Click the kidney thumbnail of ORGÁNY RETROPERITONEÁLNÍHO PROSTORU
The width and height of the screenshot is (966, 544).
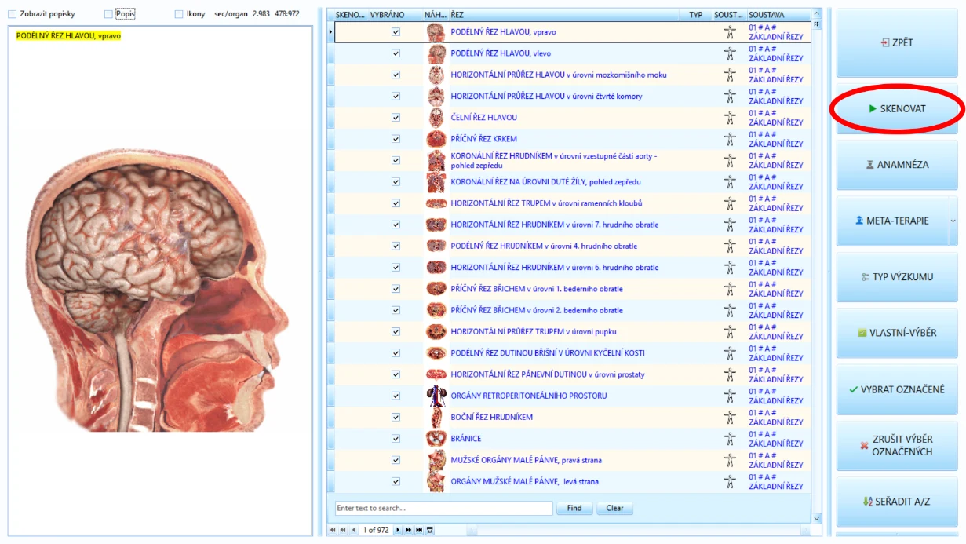tap(436, 396)
